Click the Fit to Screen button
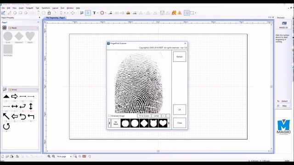 pos(144,116)
